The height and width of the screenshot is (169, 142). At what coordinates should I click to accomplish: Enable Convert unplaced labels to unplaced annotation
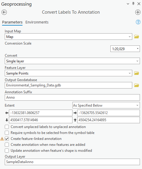tap(7, 127)
